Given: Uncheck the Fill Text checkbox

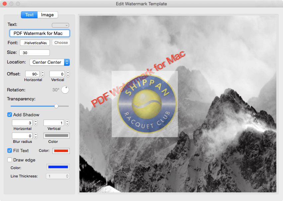Looking at the screenshot, I should coord(10,151).
